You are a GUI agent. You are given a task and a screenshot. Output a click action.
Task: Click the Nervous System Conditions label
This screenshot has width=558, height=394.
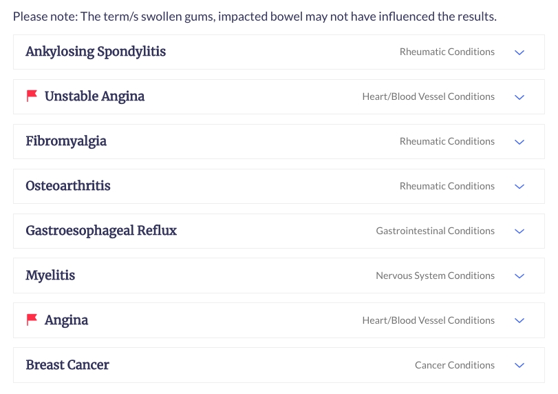(436, 276)
